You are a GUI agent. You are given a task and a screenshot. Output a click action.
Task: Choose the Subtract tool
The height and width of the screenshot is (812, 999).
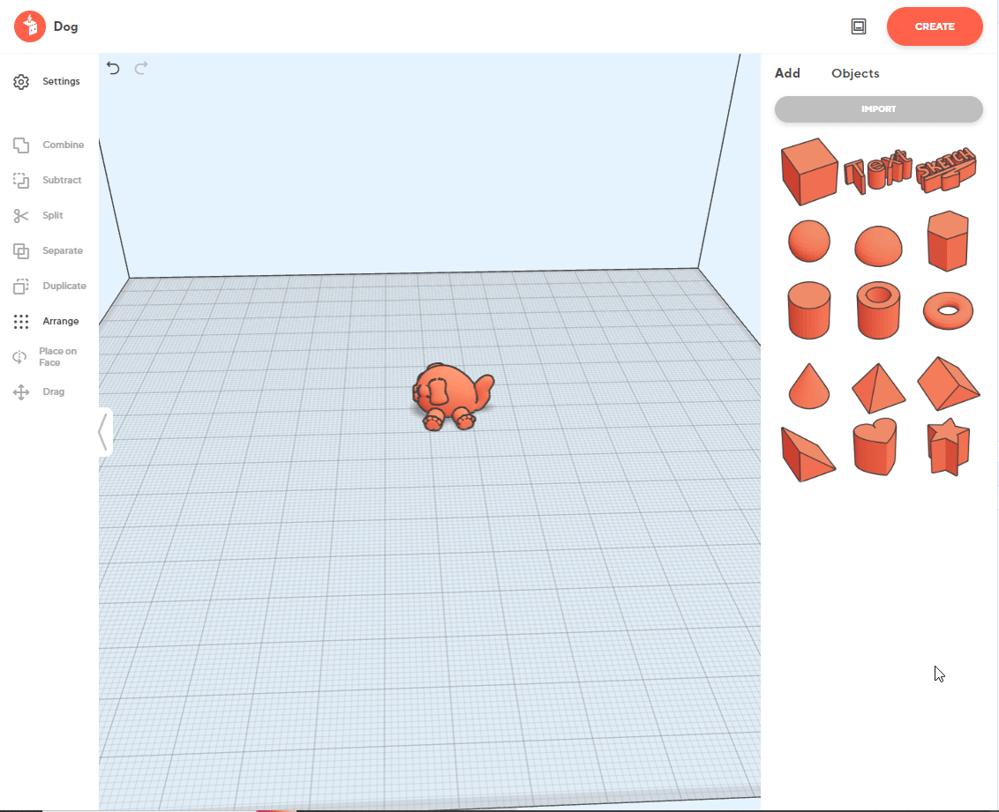pos(49,181)
